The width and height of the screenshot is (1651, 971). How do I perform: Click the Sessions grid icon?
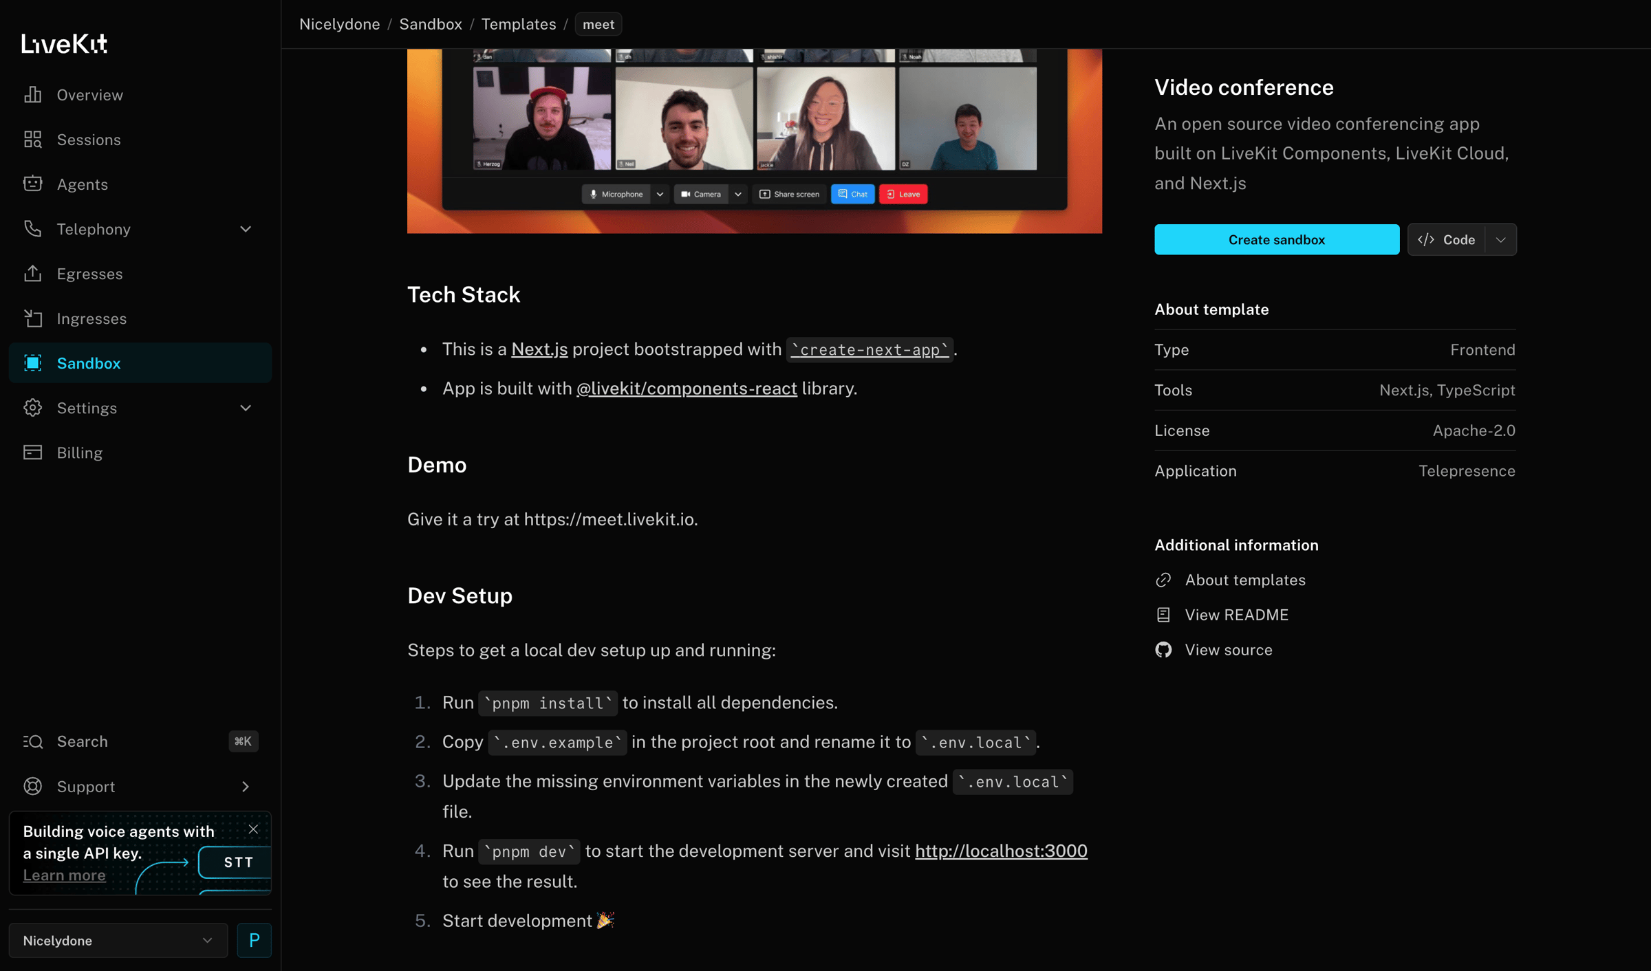[x=32, y=140]
